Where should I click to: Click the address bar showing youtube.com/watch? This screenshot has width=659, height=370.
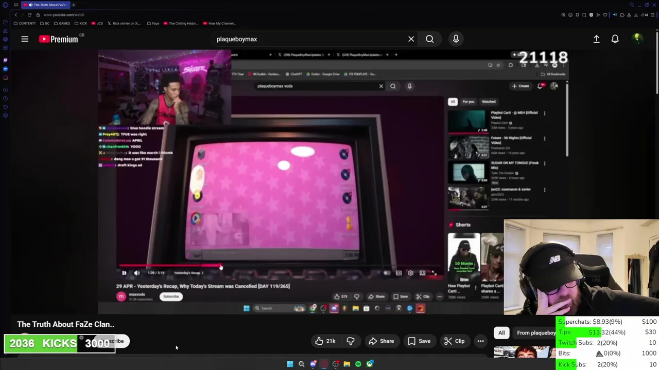coord(64,15)
